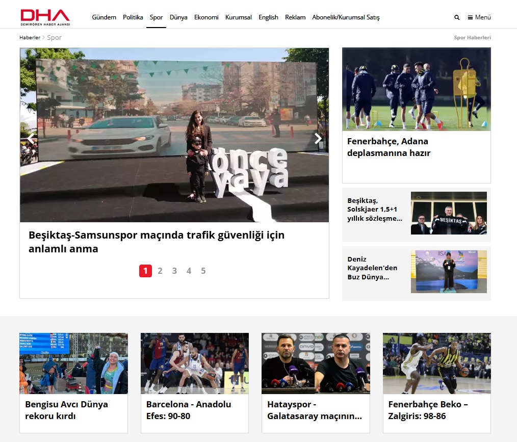Go to previous slide arrow
The height and width of the screenshot is (442, 517).
31,139
